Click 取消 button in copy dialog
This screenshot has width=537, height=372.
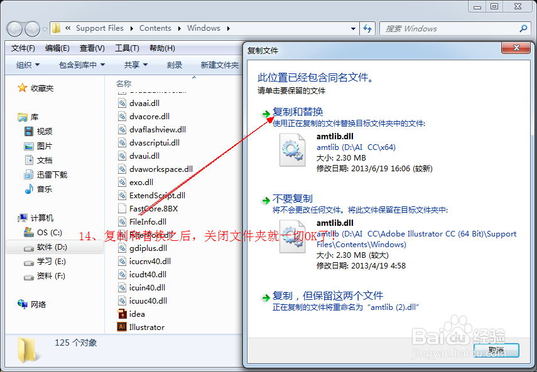click(496, 351)
